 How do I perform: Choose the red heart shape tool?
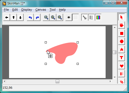[x=121, y=66]
